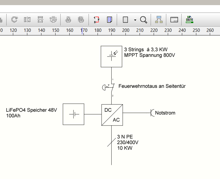Click the first grayed-out padlock icon
The image size is (220, 179).
point(68,20)
